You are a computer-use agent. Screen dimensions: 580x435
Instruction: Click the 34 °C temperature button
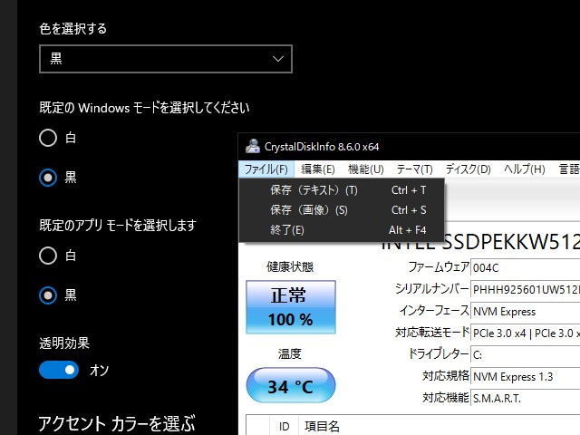tap(291, 385)
